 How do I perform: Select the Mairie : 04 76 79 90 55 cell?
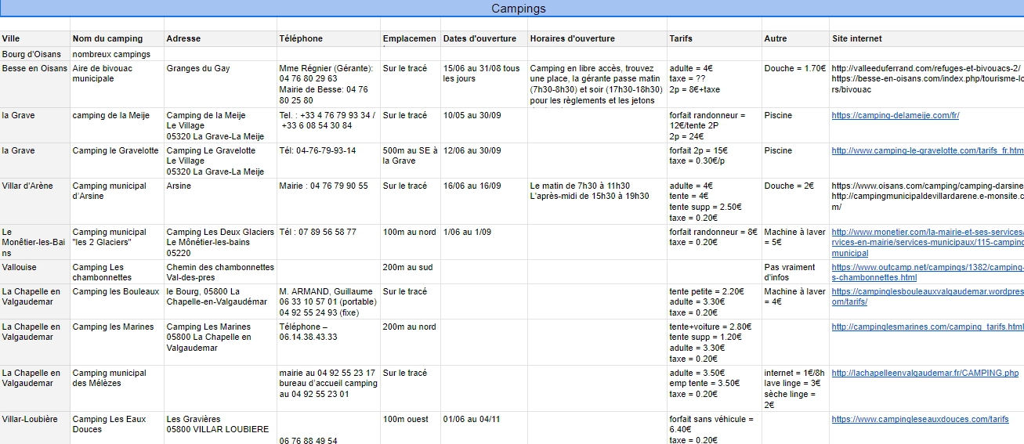point(328,201)
